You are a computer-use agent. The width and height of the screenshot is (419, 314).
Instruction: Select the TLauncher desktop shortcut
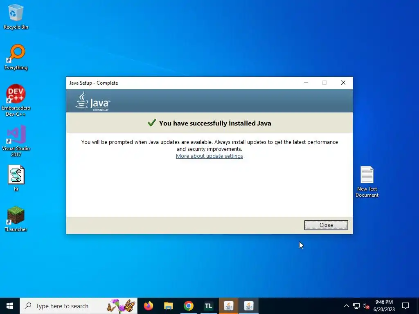[16, 219]
